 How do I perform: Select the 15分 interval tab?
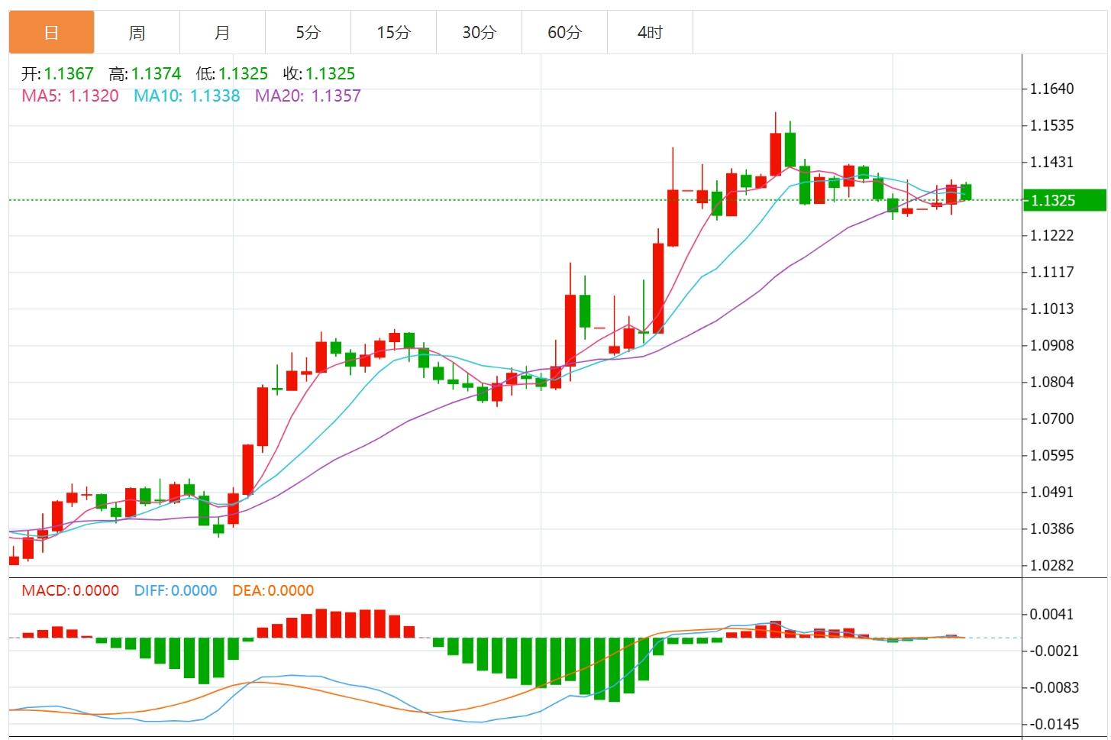tap(393, 32)
